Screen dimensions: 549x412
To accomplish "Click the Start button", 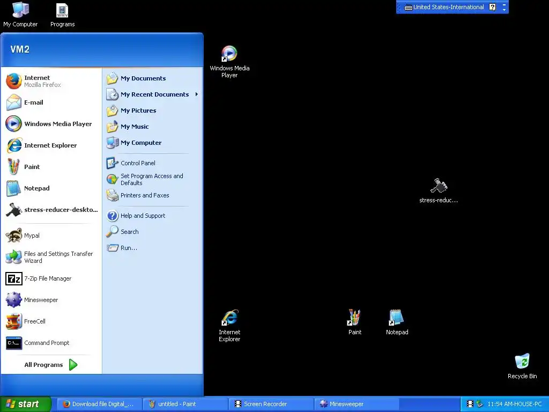I will [x=25, y=404].
